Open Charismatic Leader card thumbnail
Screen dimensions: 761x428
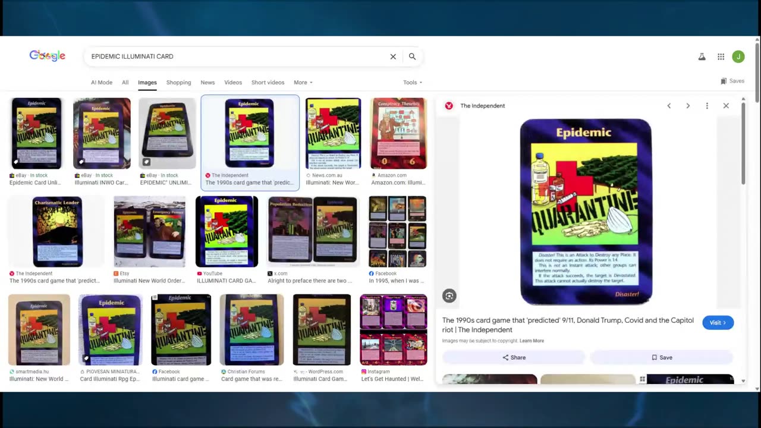tap(57, 232)
